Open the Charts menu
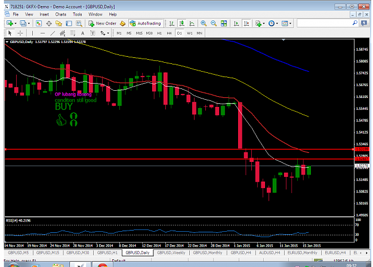 pos(61,14)
